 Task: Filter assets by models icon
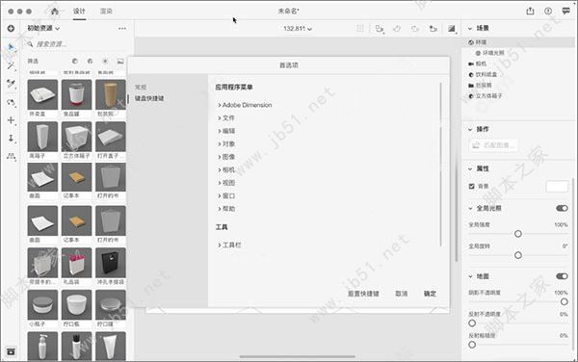pyautogui.click(x=75, y=61)
